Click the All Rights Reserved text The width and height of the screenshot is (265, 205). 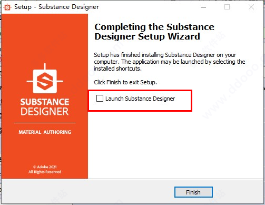point(45,172)
